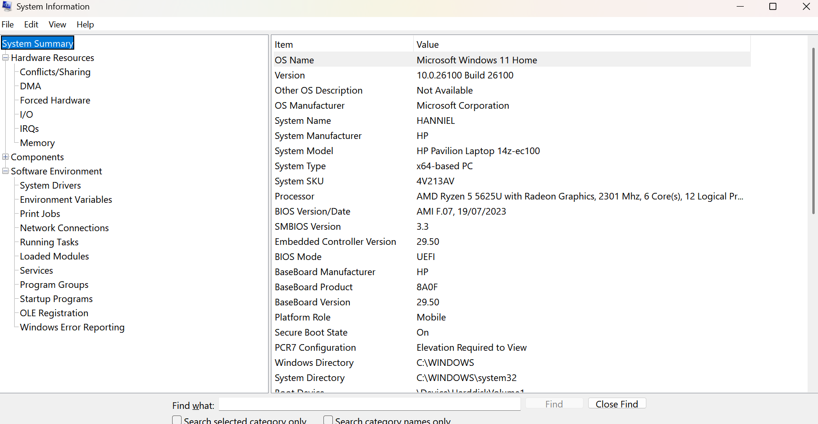818x424 pixels.
Task: Click the value 10.0.26100 Build 26100
Action: pos(465,75)
